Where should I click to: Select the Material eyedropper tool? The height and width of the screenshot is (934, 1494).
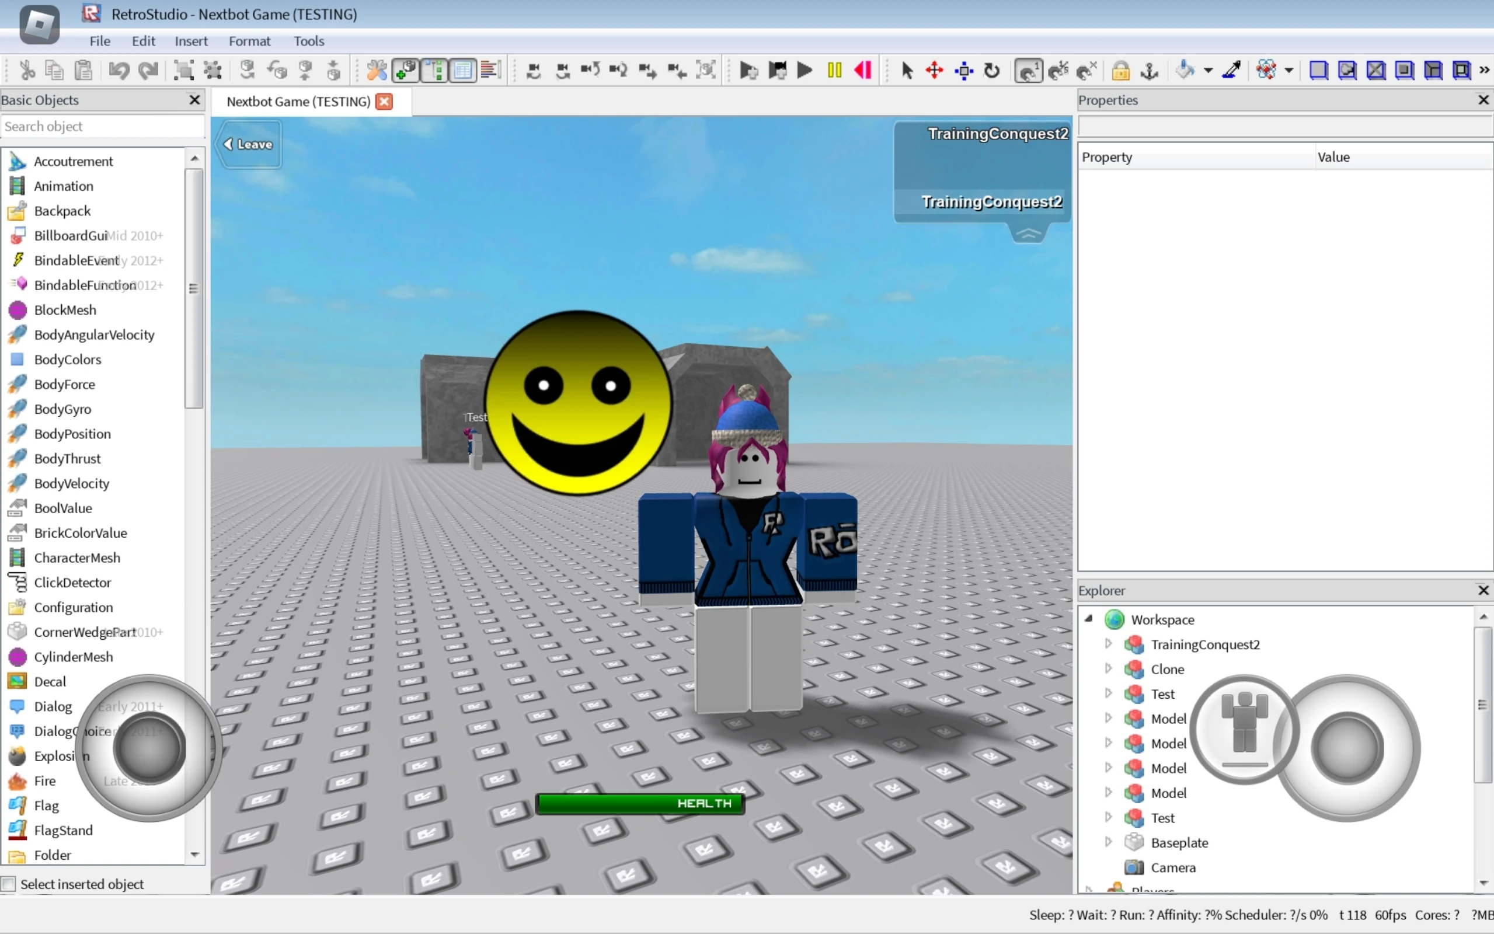(x=1231, y=71)
